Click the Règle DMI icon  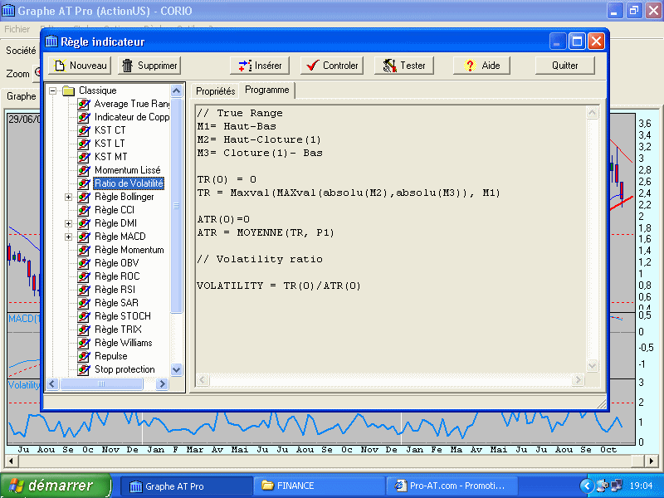84,223
